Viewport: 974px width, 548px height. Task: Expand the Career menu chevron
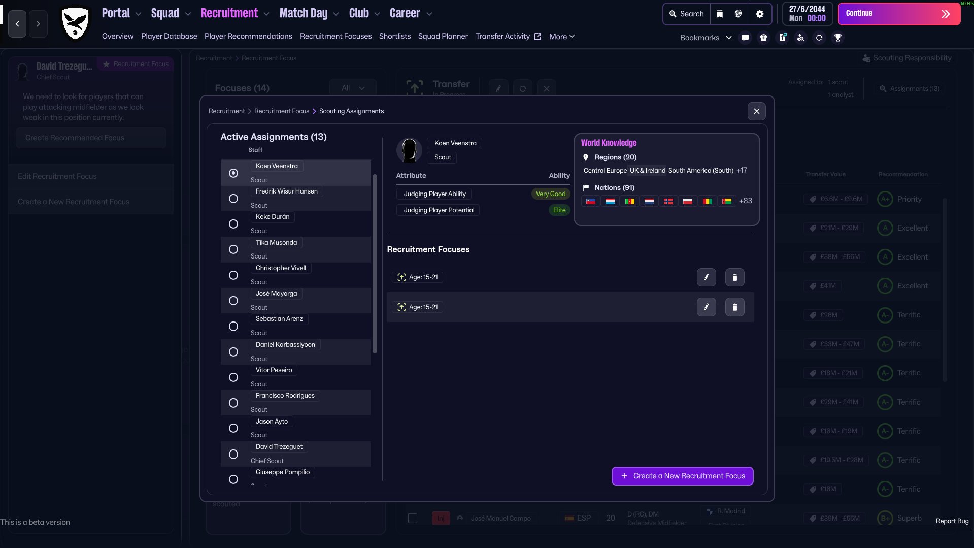[429, 14]
